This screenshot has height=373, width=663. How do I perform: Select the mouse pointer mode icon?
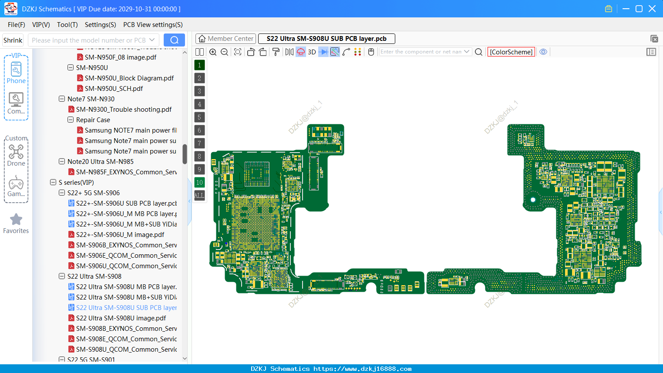pos(371,52)
